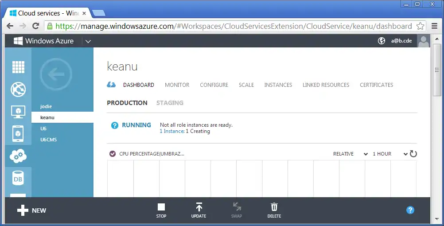444x226 pixels.
Task: Click the quick-start cloud lightning icon
Action: tap(111, 85)
